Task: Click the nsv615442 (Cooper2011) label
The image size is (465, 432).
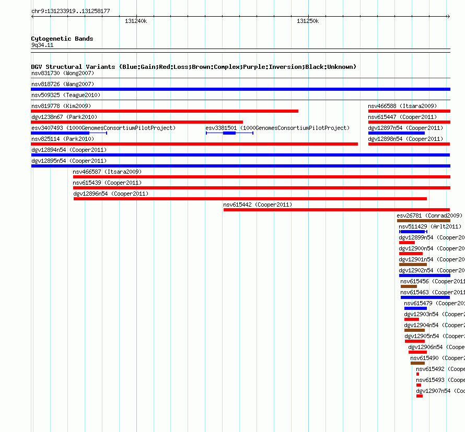Action: pos(258,205)
